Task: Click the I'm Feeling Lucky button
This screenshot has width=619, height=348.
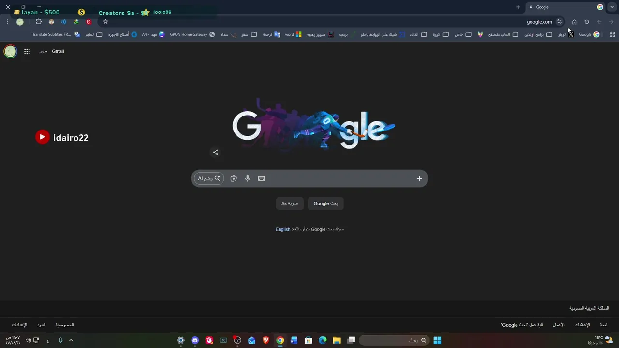Action: click(290, 203)
